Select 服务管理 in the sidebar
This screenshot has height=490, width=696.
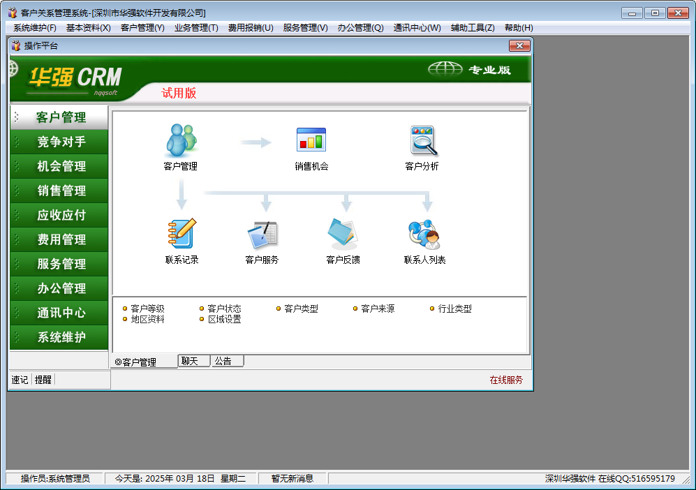tap(59, 264)
